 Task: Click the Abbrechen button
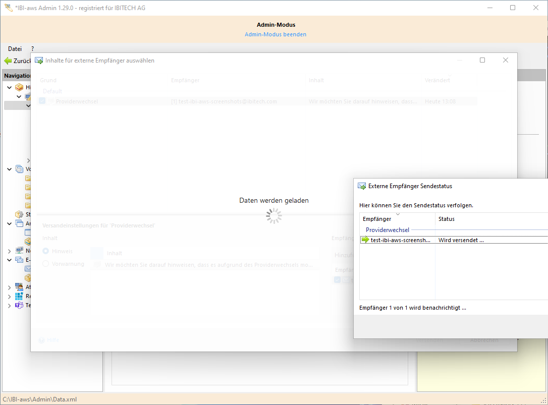click(484, 340)
